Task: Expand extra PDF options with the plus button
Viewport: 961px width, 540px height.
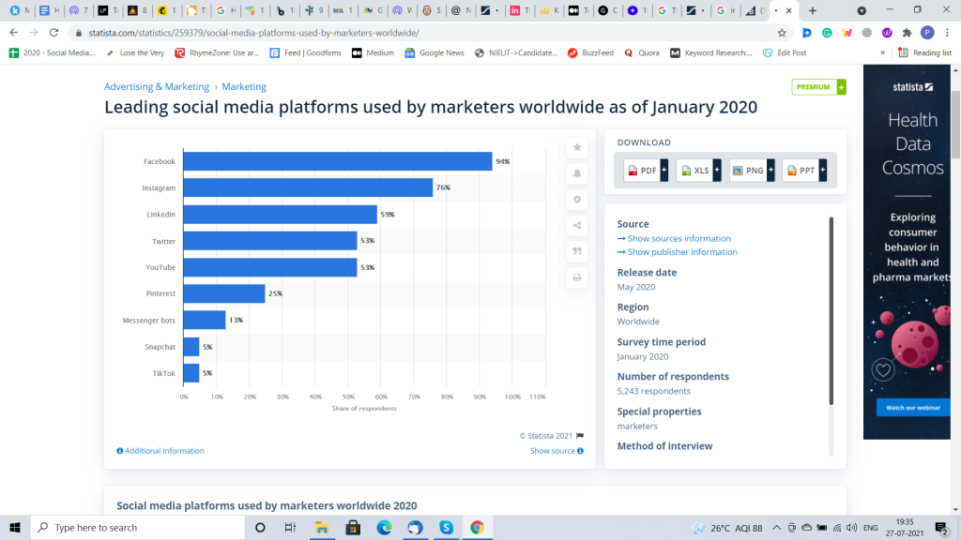Action: (663, 171)
